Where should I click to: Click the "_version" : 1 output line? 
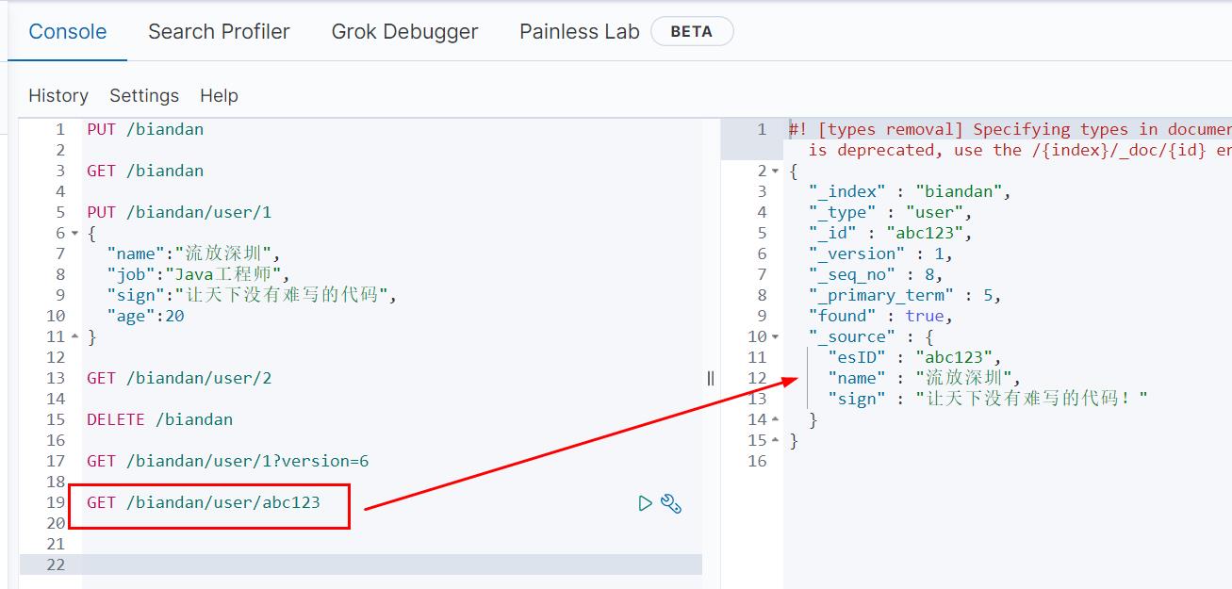point(880,254)
